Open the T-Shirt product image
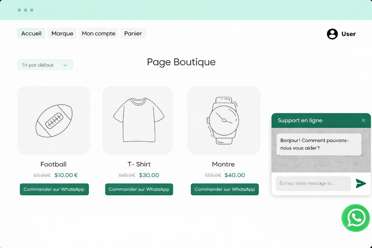Screen dimensions: 372x248 point(138,120)
